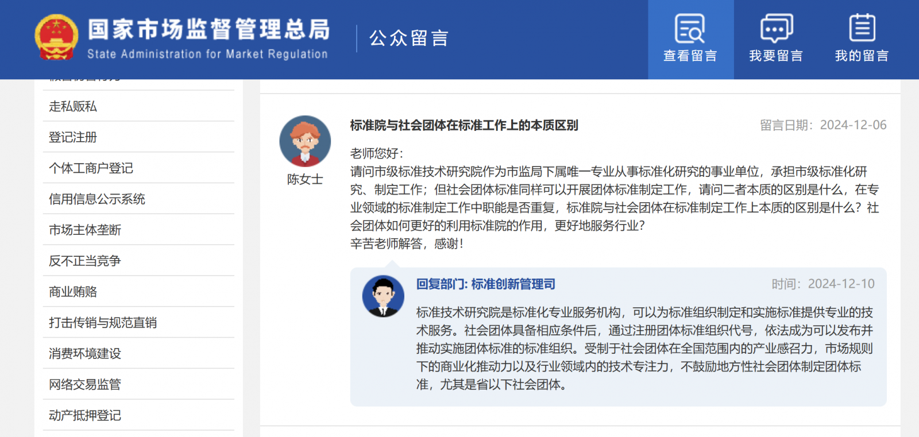The height and width of the screenshot is (437, 919).
Task: Click the 查看留言 search document icon
Action: pyautogui.click(x=690, y=28)
